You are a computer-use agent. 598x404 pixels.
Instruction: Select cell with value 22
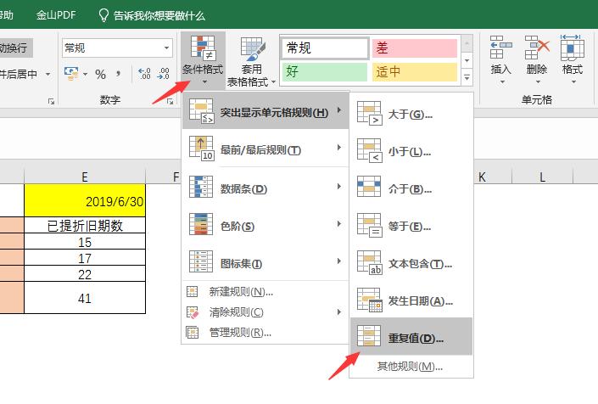(x=85, y=273)
